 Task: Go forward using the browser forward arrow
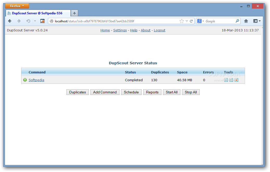(x=19, y=21)
